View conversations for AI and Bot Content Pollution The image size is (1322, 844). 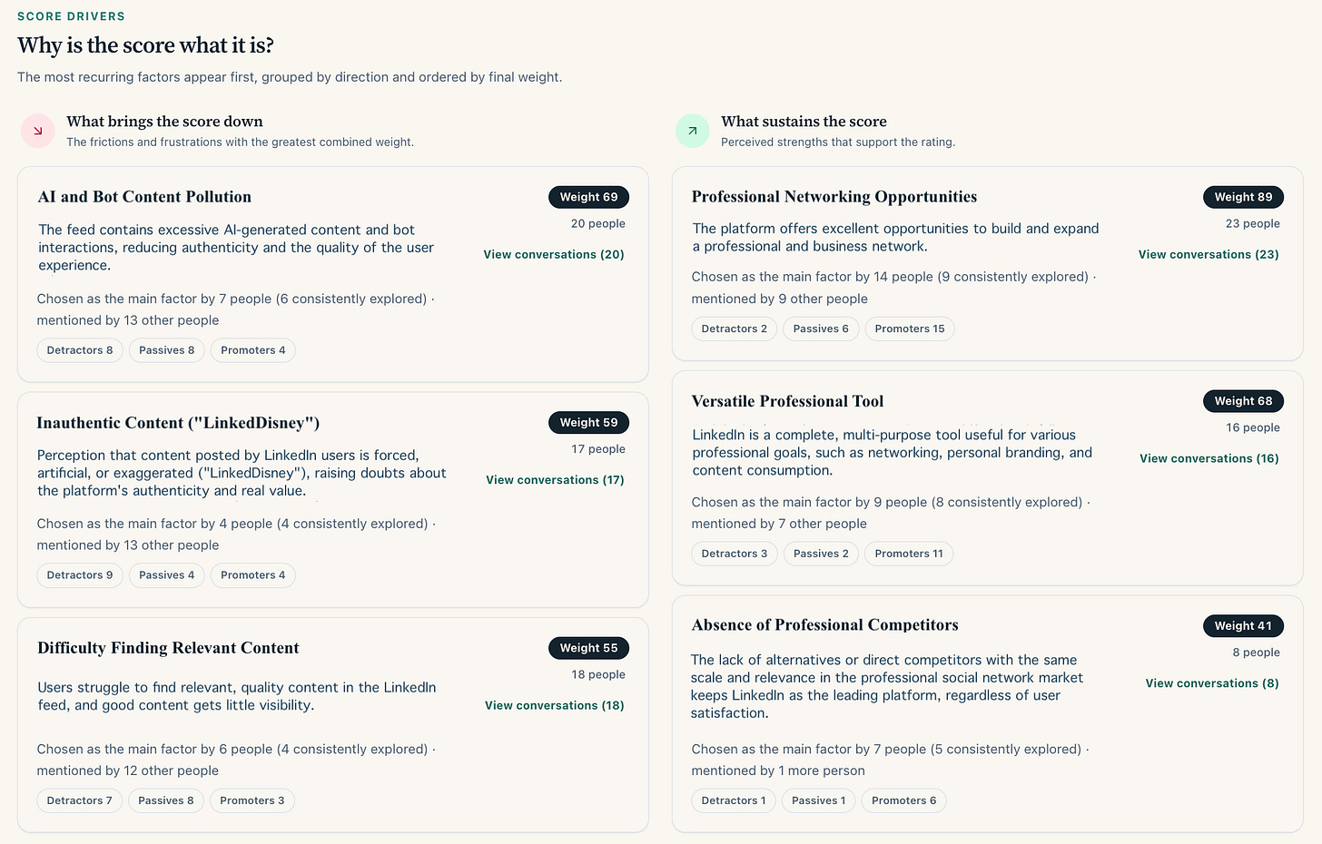click(x=554, y=255)
